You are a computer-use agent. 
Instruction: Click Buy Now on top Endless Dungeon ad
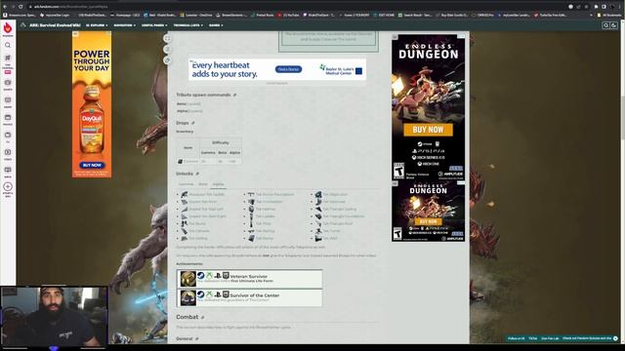point(428,130)
